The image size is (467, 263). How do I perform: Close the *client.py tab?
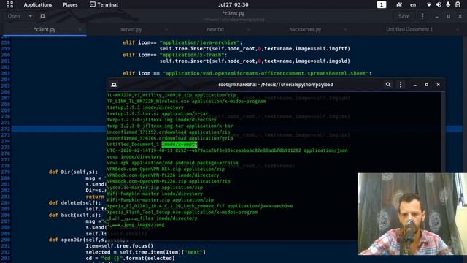[x=80, y=29]
